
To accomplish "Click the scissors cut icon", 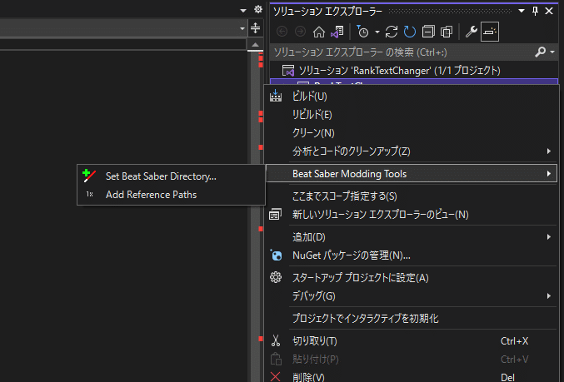I will 276,340.
